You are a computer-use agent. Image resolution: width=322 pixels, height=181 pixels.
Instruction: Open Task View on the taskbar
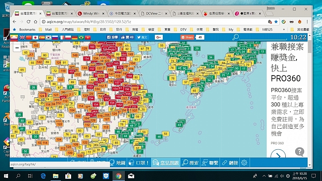[30, 176]
